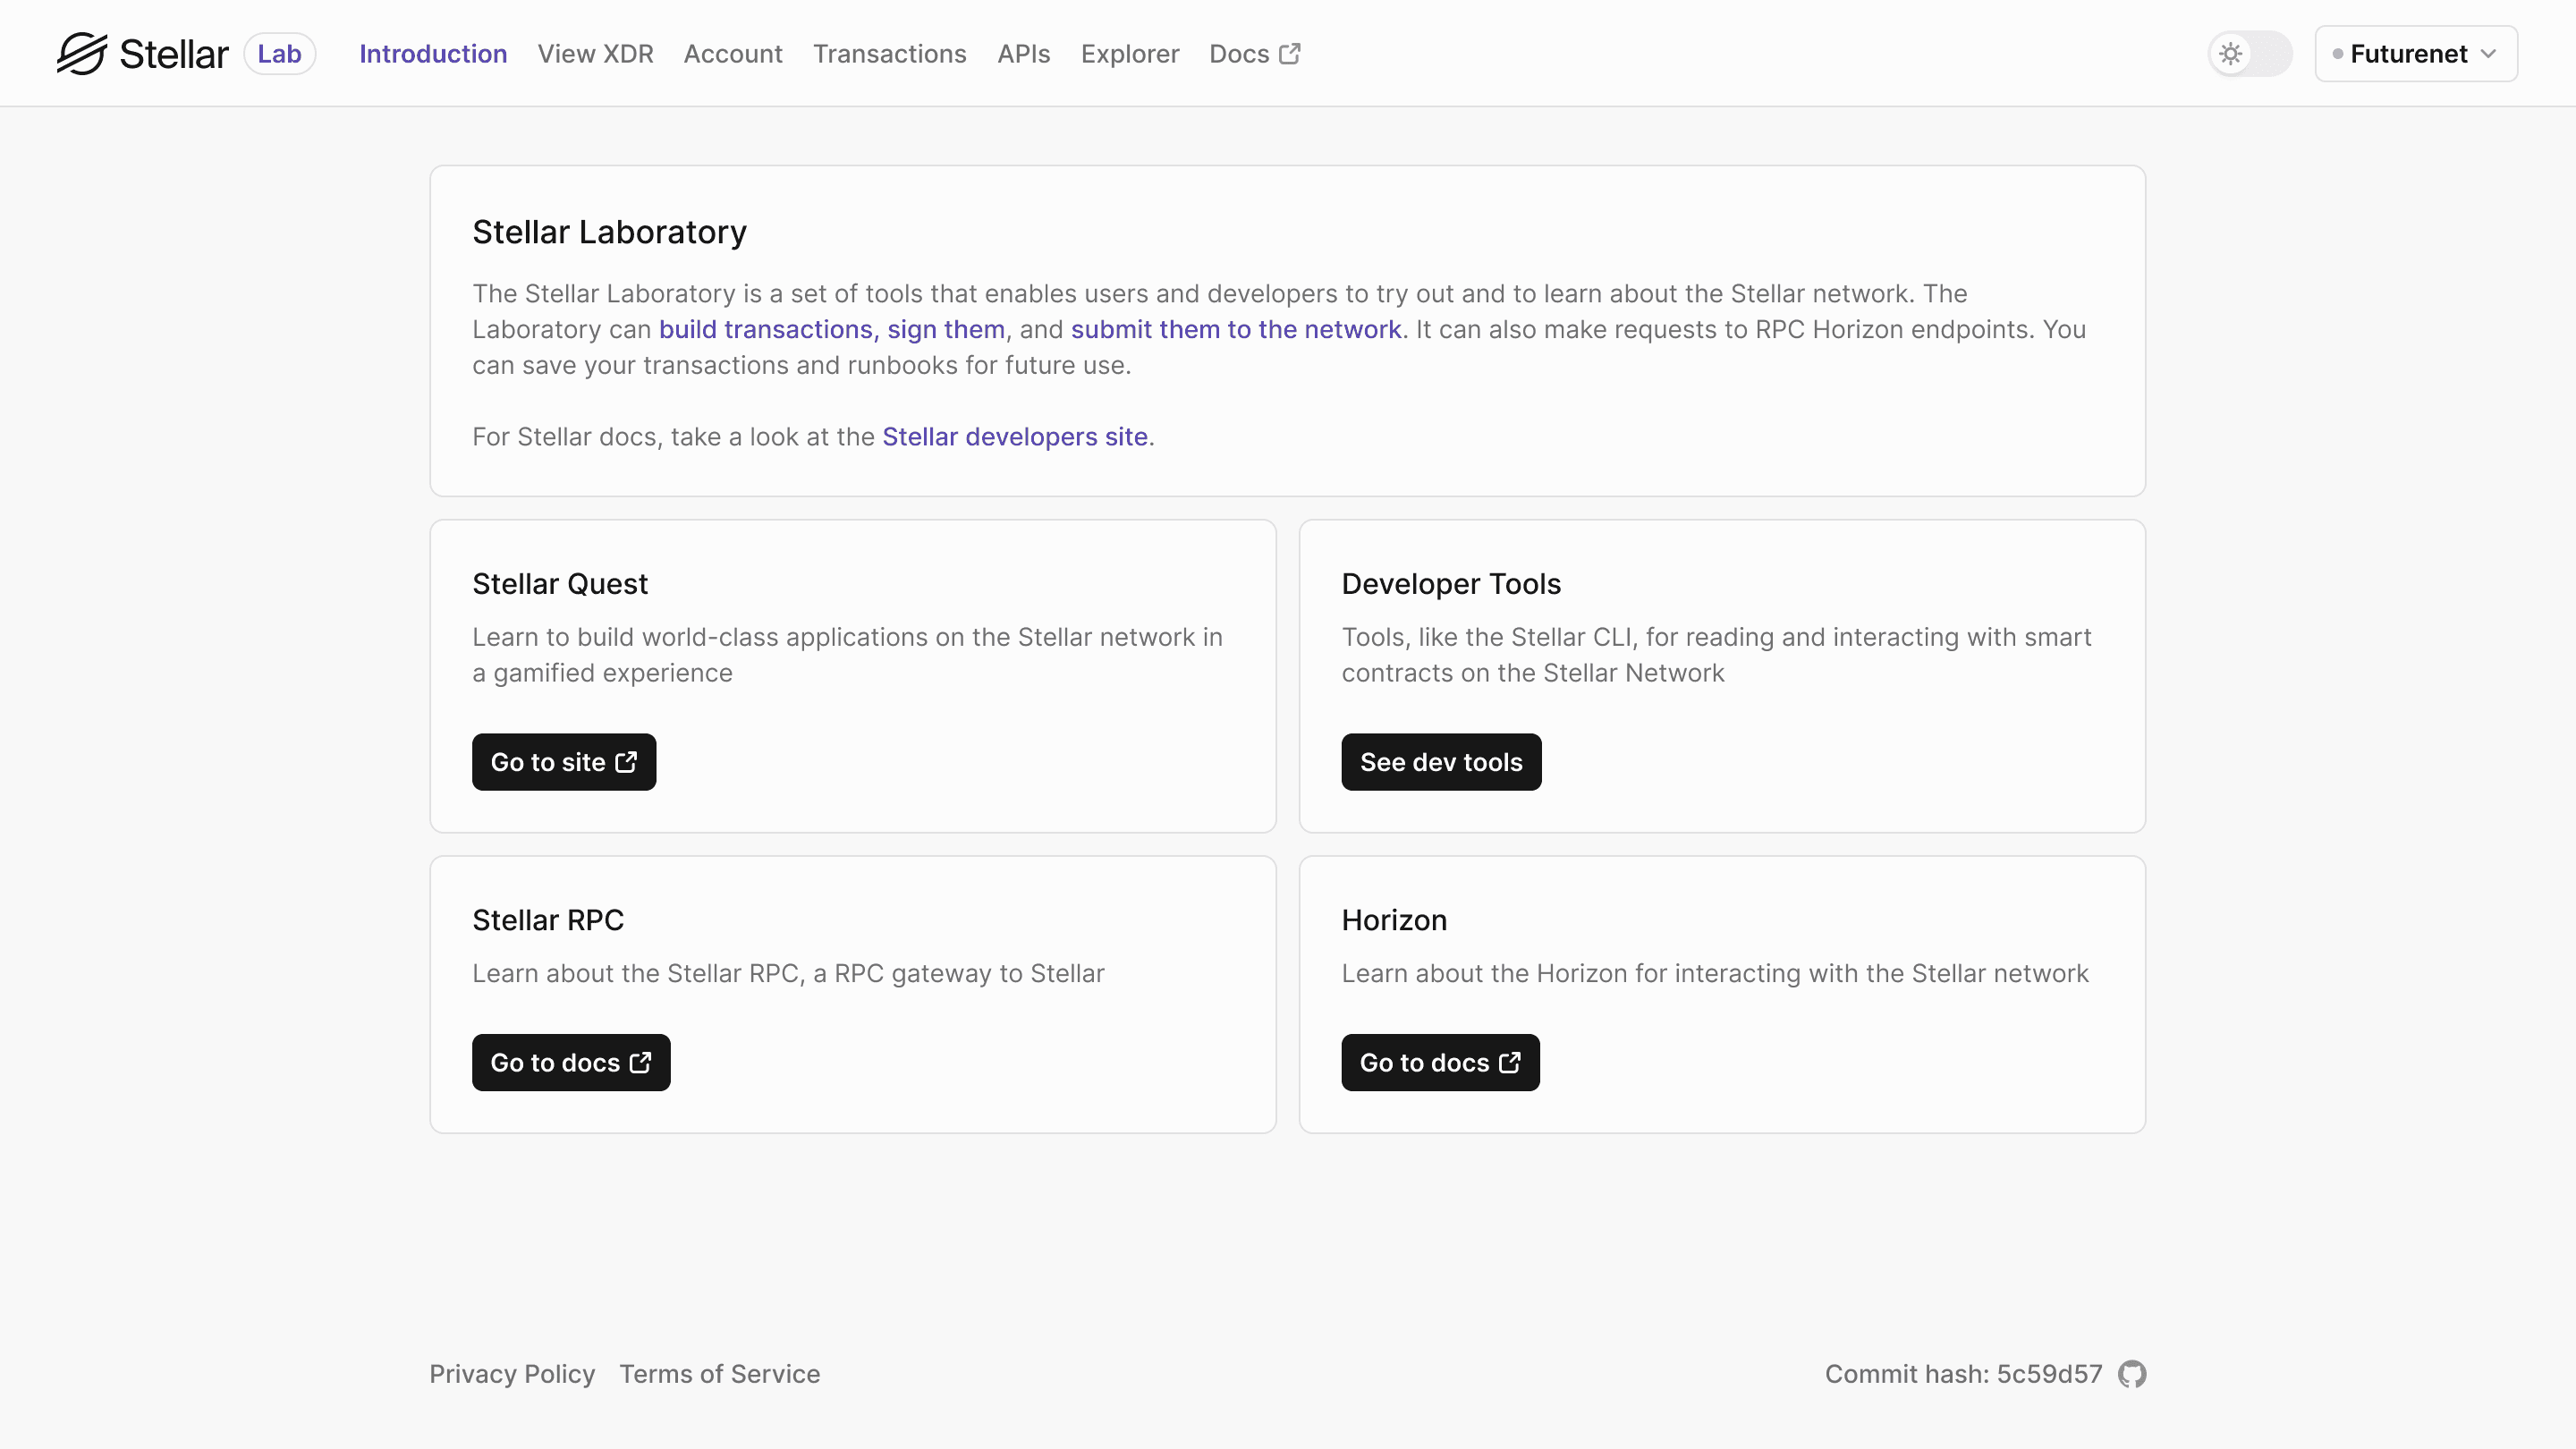2576x1449 pixels.
Task: Click the 'Commit hash: 5c59d57' text
Action: point(1964,1374)
